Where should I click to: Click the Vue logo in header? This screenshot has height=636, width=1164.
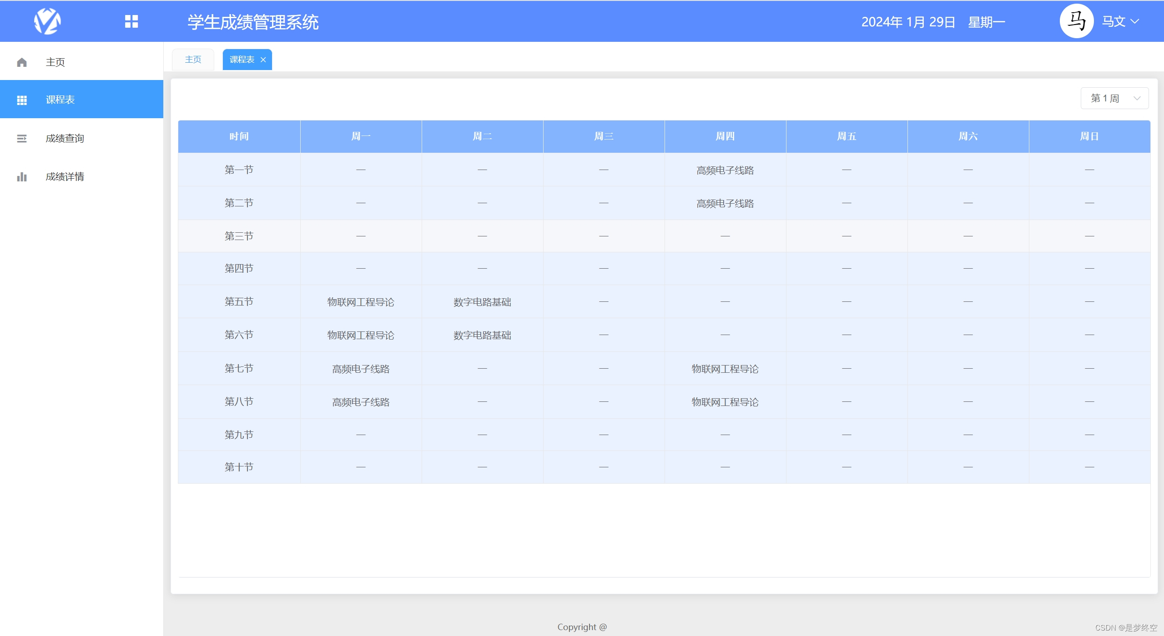click(x=47, y=21)
